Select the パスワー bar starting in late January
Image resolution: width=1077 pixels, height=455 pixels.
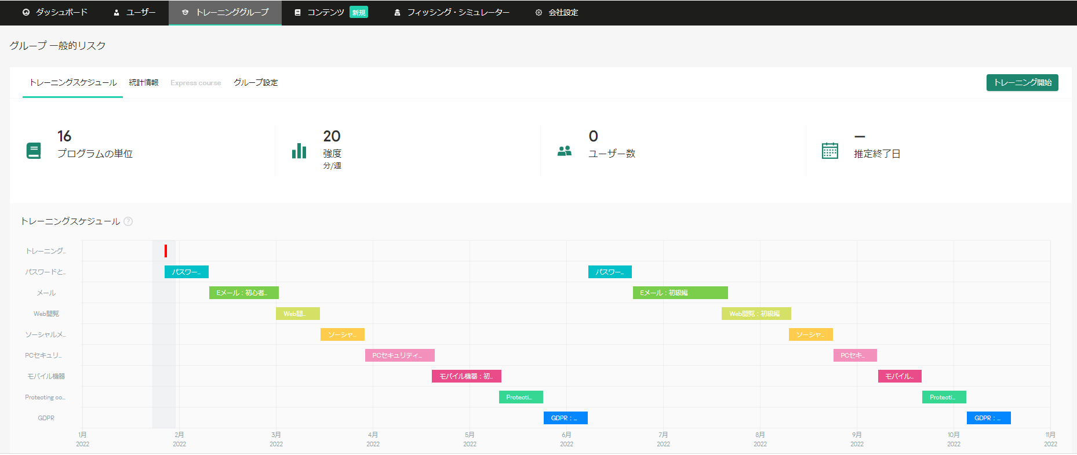pyautogui.click(x=187, y=272)
